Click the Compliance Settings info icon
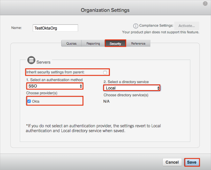Viewport: 211px width, 170px height. point(135,26)
